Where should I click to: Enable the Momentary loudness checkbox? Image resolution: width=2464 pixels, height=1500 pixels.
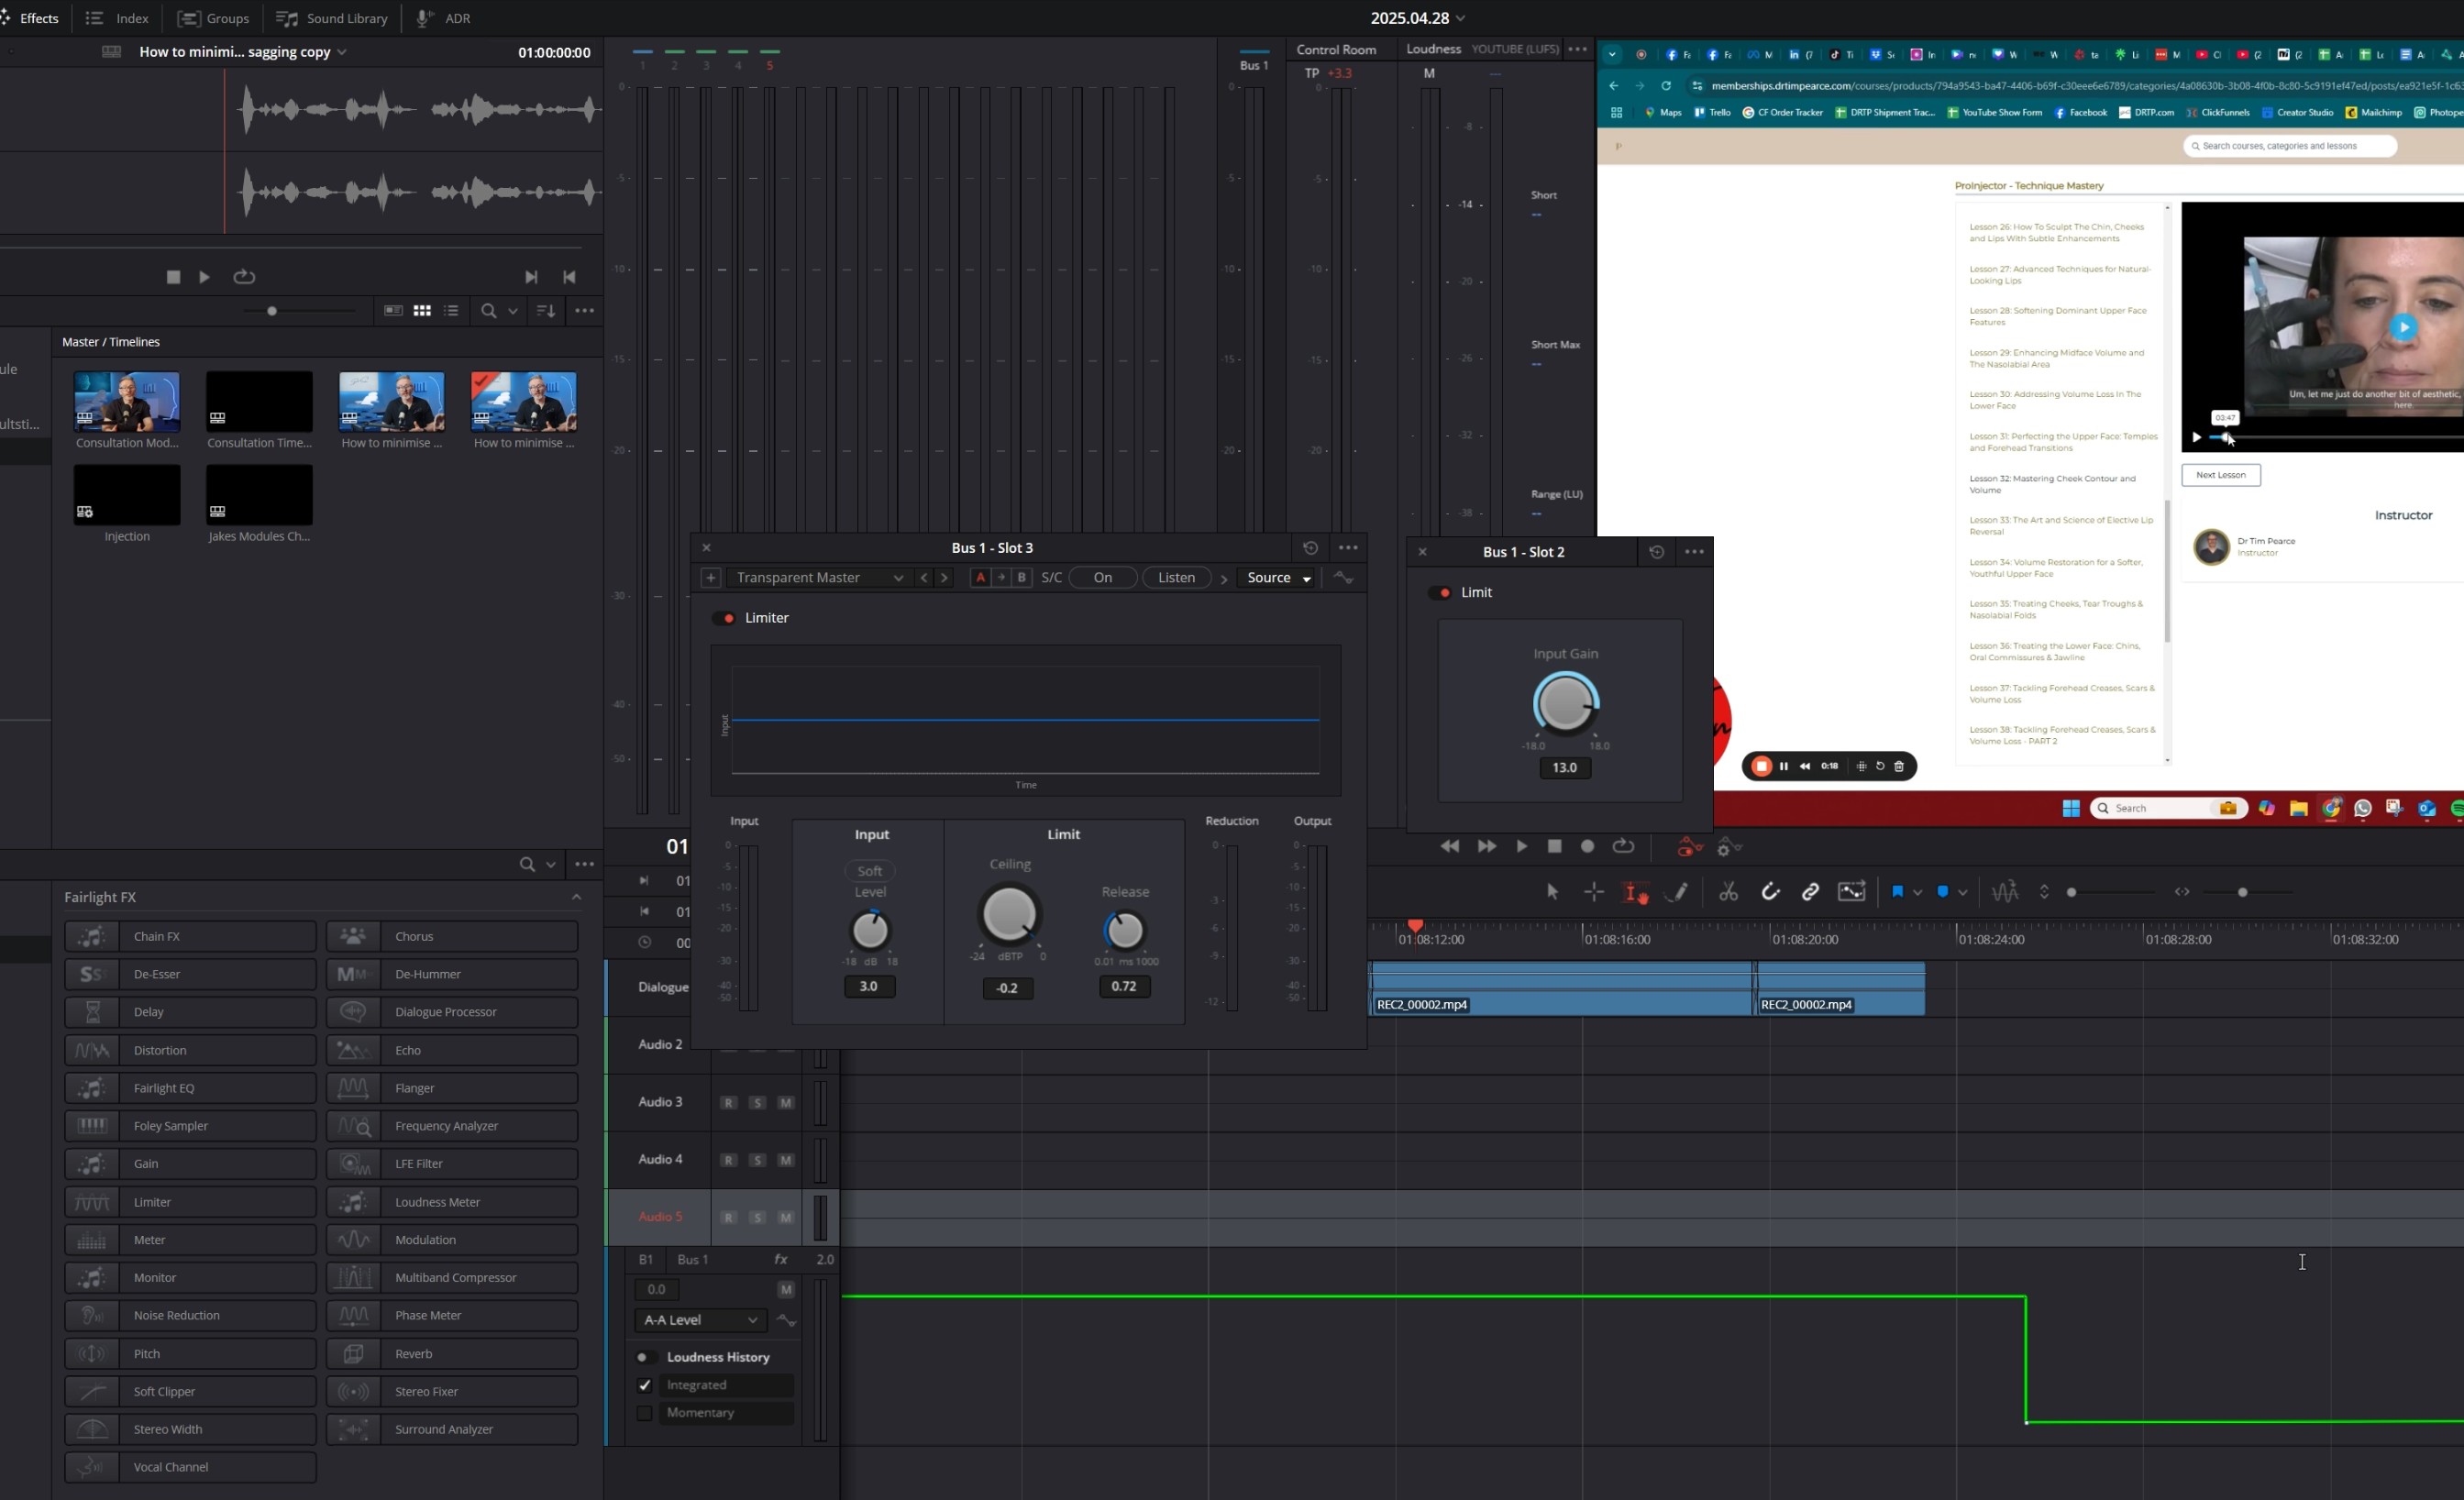pos(644,1414)
